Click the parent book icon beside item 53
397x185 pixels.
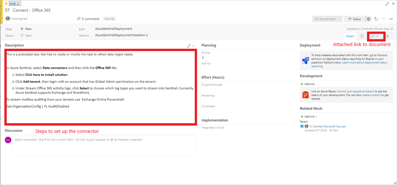tap(302, 126)
